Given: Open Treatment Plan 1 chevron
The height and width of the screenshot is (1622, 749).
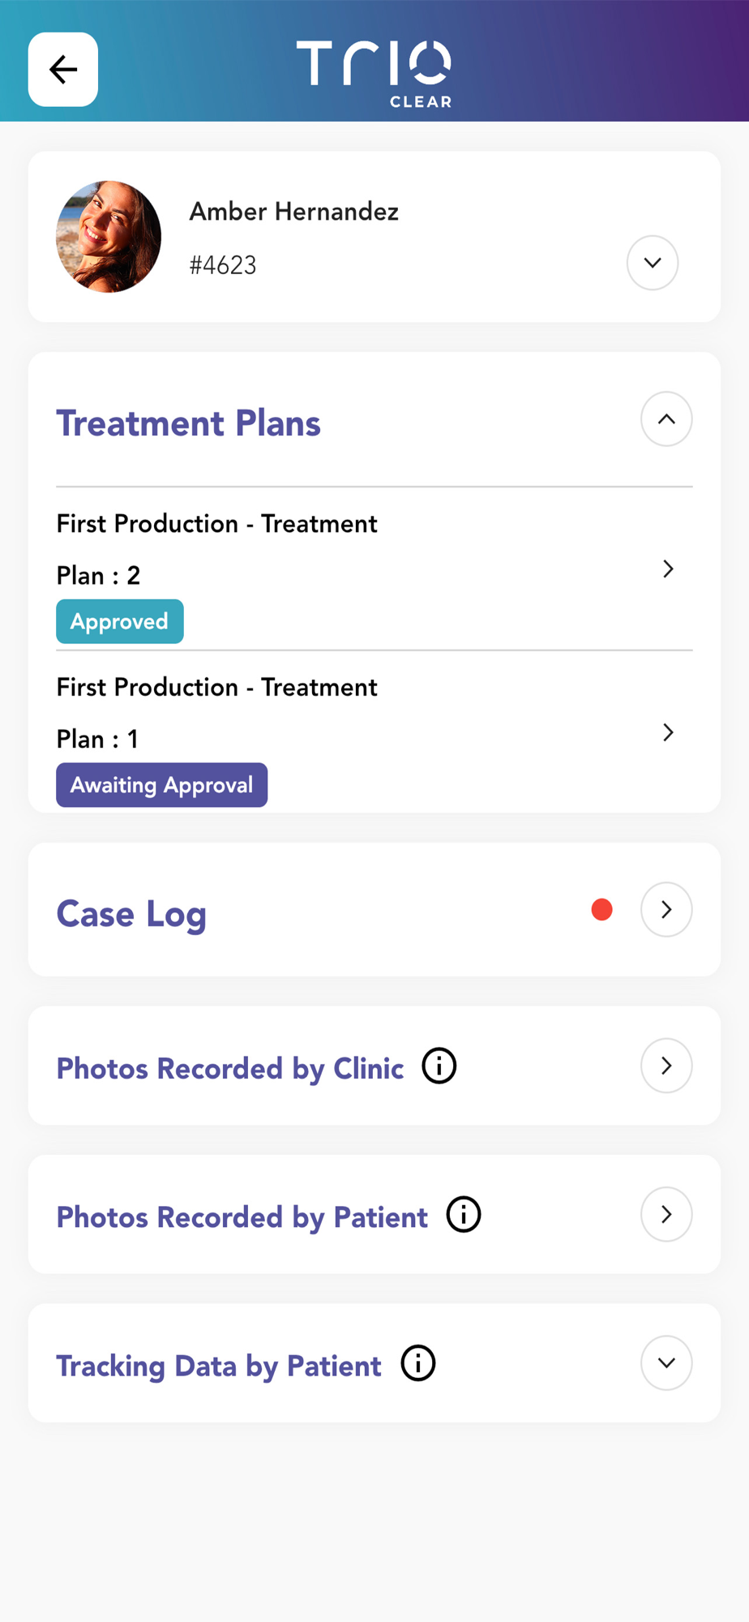Looking at the screenshot, I should click(x=668, y=733).
